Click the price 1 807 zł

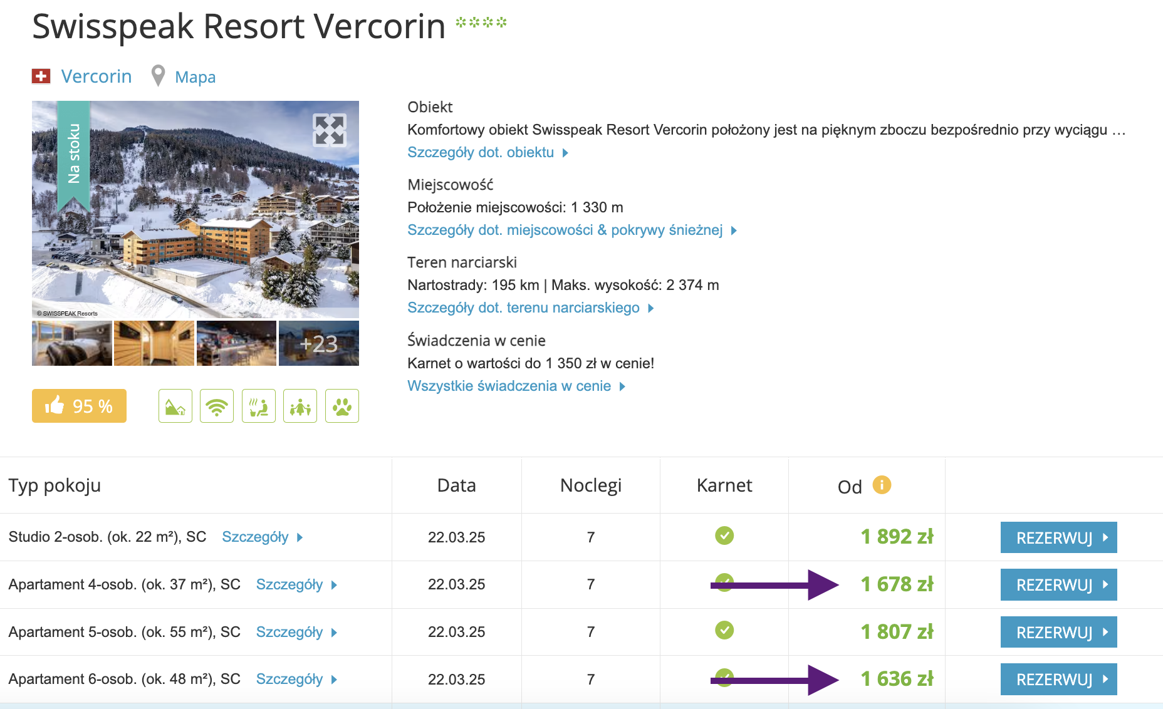point(897,631)
